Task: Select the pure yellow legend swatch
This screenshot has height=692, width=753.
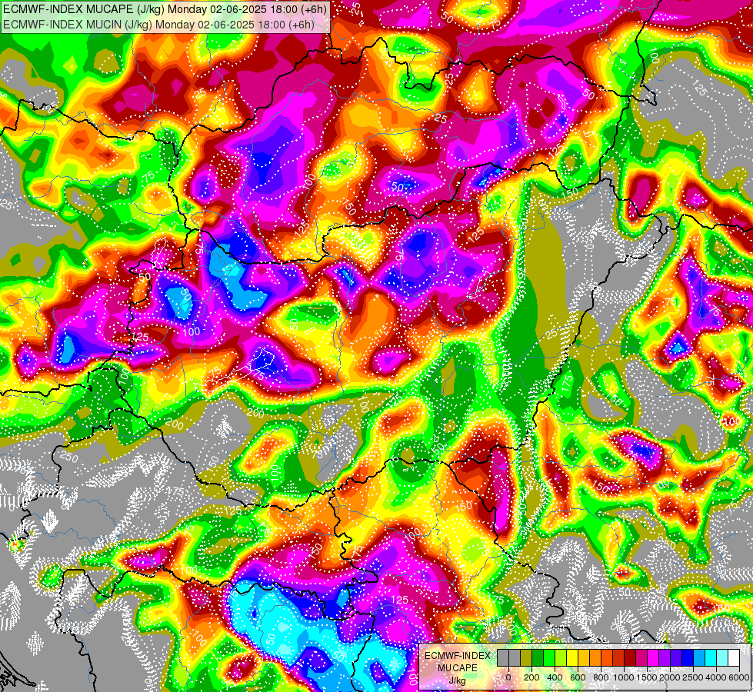Action: 572,657
